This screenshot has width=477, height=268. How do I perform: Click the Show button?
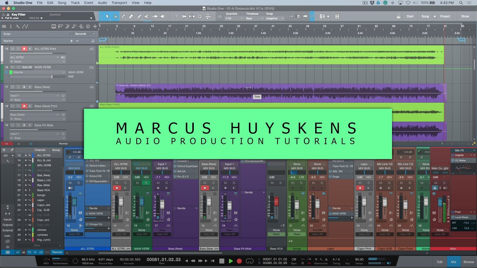(x=465, y=16)
